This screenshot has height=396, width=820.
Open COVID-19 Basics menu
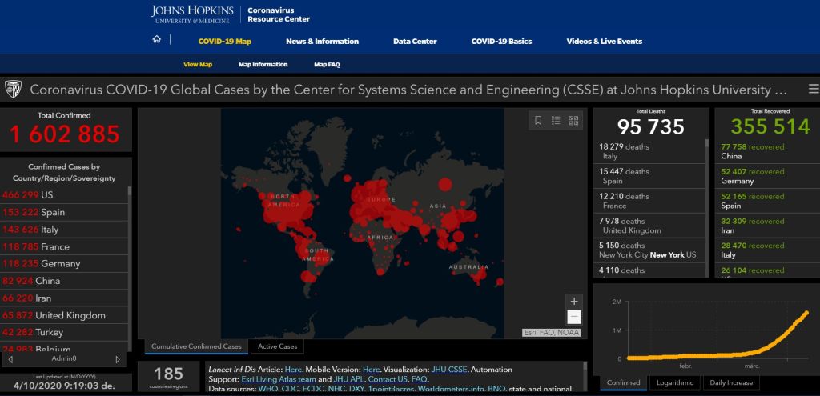[501, 42]
